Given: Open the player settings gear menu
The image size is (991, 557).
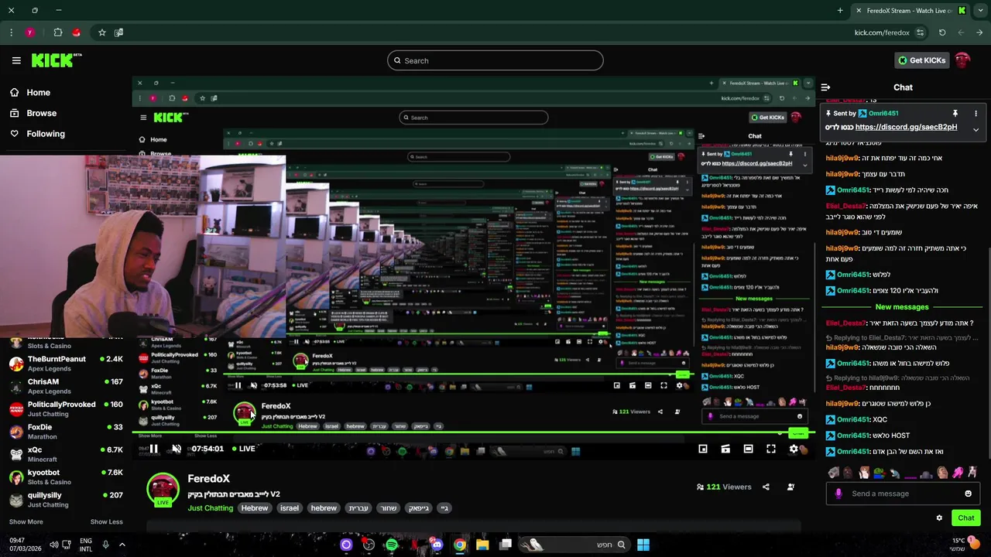Looking at the screenshot, I should pyautogui.click(x=794, y=449).
